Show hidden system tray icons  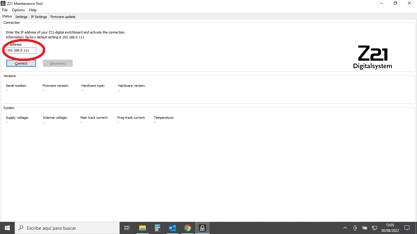[345, 228]
